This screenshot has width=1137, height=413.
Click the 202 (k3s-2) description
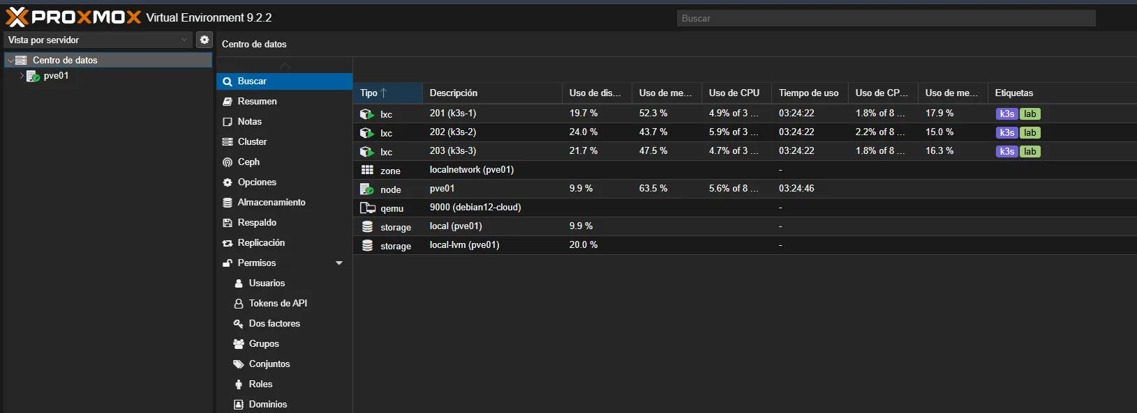(453, 132)
